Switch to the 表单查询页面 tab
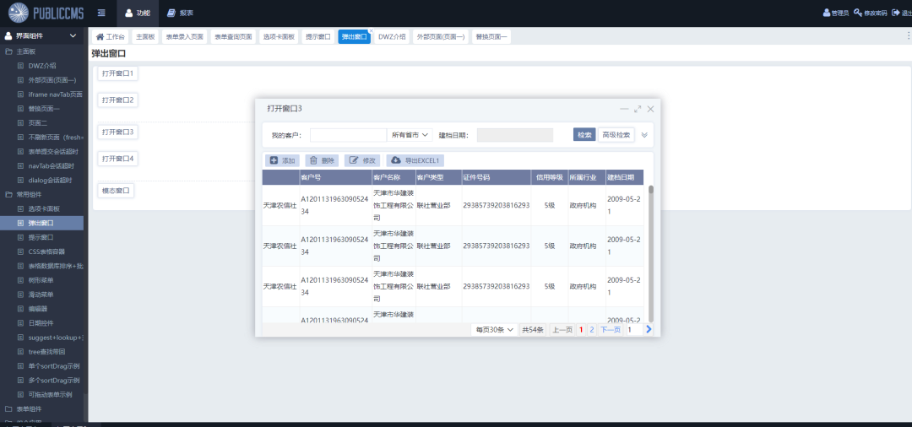This screenshot has width=912, height=427. [x=232, y=37]
